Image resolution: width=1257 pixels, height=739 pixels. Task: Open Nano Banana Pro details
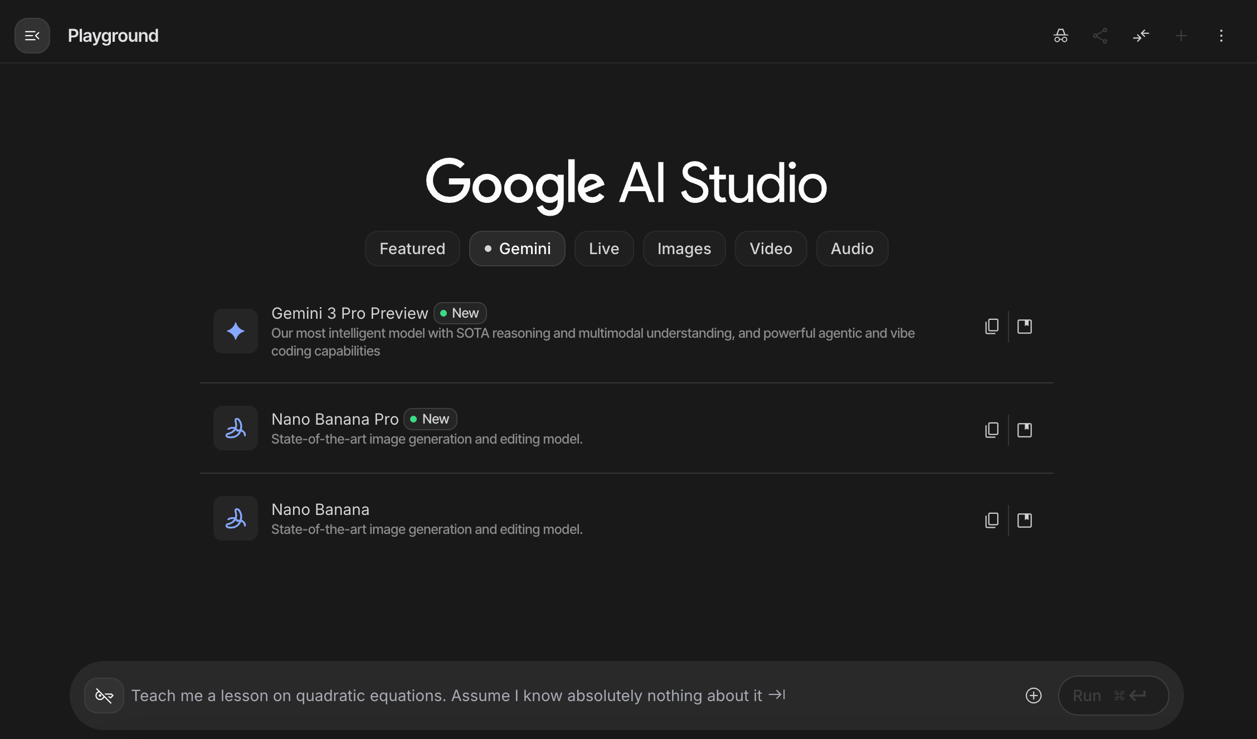pyautogui.click(x=1025, y=430)
